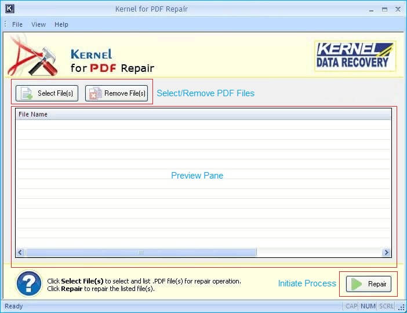Click the PDF hammer repair logo
The image size is (407, 313).
point(32,56)
